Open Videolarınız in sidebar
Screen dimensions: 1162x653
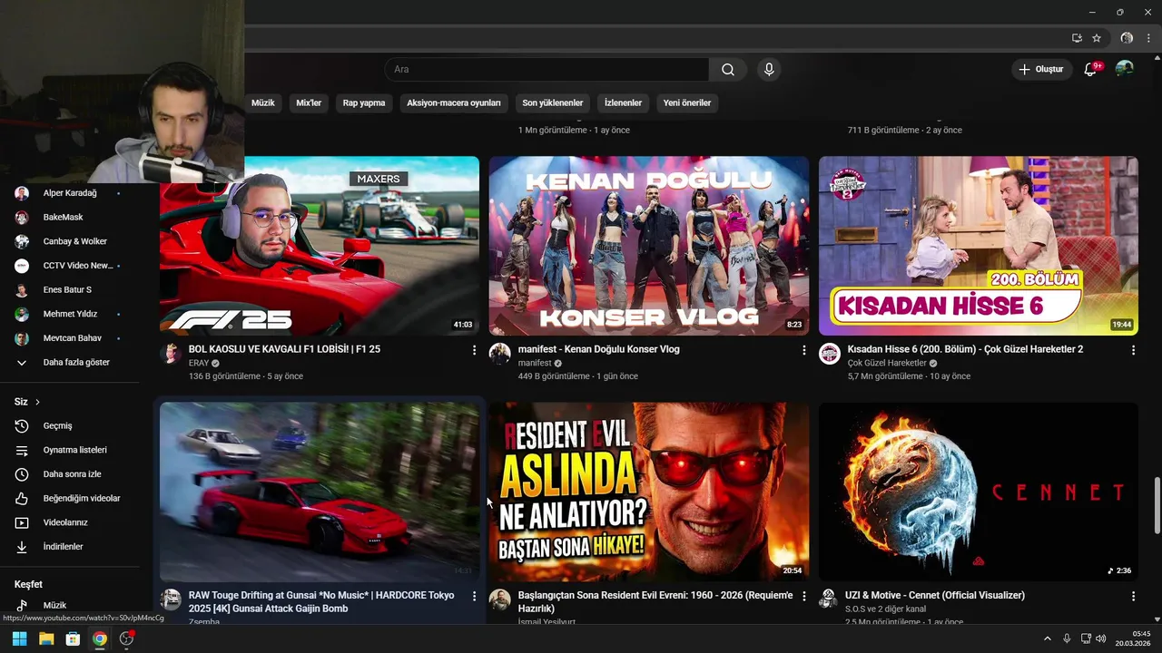coord(71,522)
